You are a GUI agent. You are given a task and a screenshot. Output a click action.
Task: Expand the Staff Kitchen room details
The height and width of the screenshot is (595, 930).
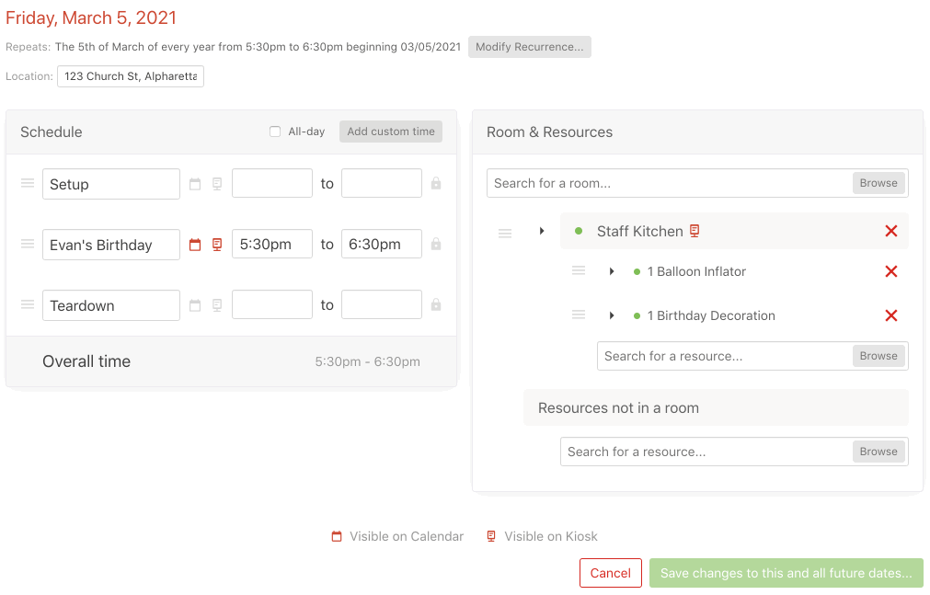pyautogui.click(x=542, y=232)
